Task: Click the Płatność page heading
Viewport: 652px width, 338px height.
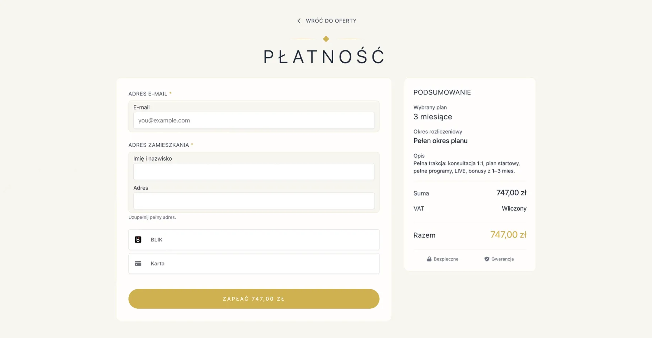Action: coord(324,57)
